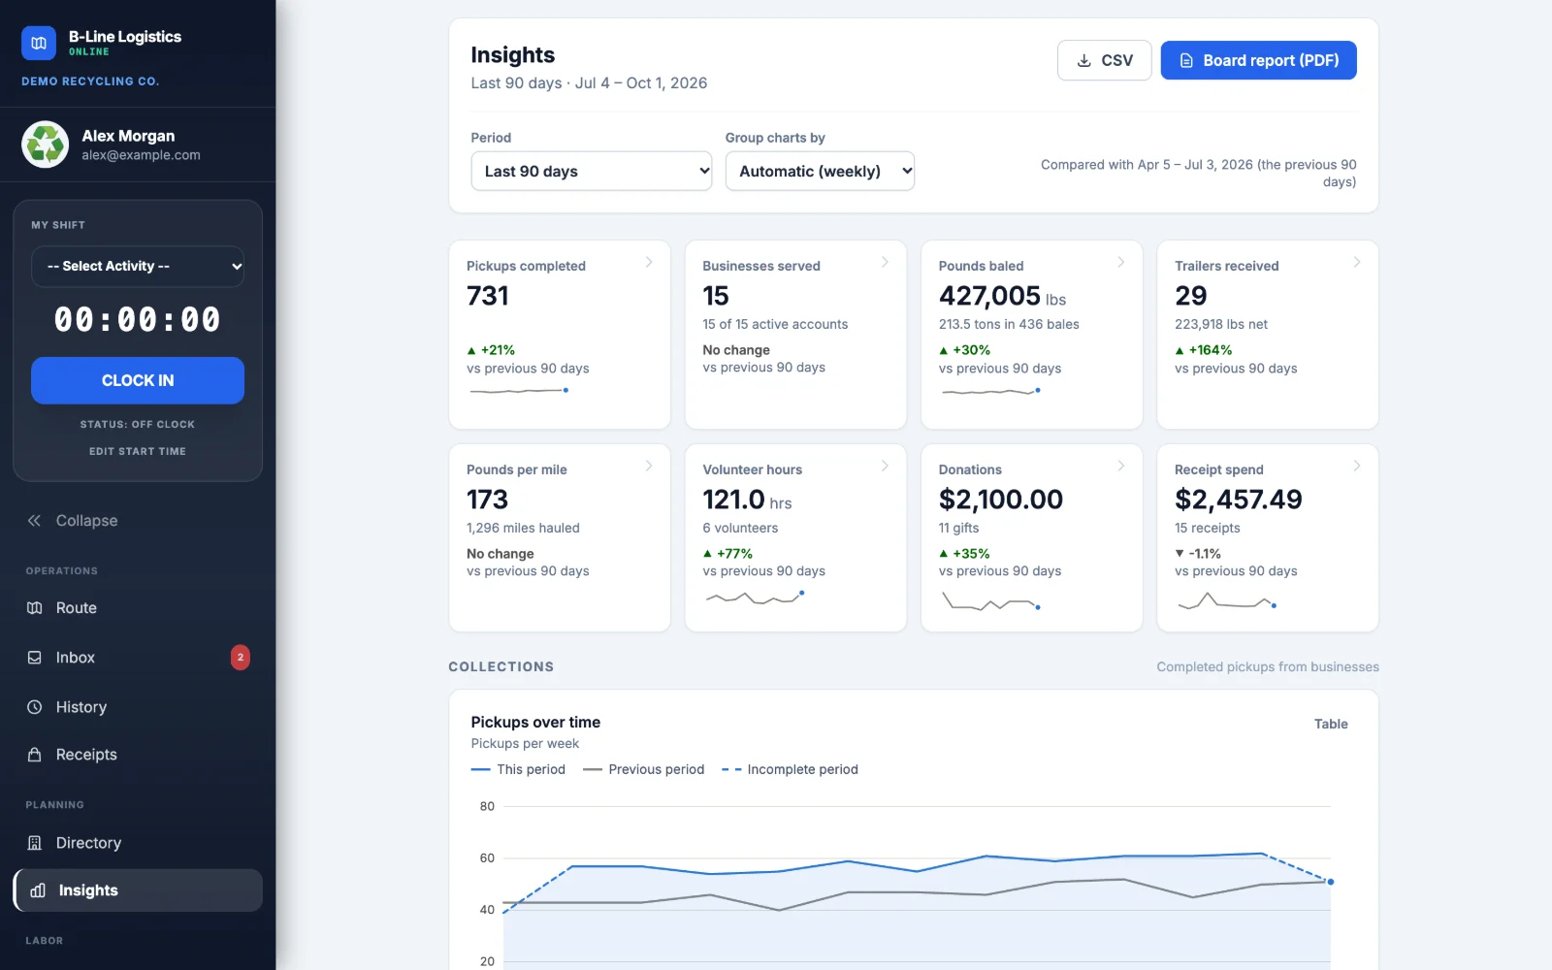Click the download icon on CSV button
The height and width of the screenshot is (970, 1552).
click(x=1084, y=60)
